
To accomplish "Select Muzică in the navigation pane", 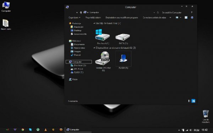I will [x=76, y=55].
